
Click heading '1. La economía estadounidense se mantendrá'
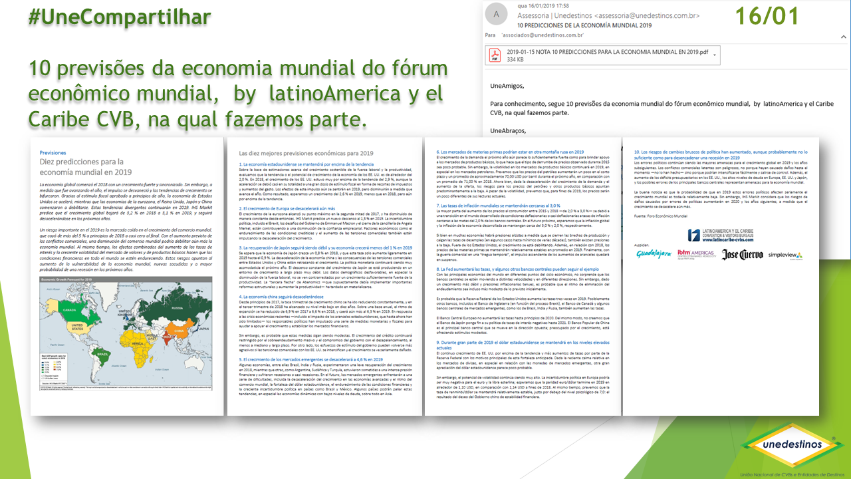pos(306,163)
